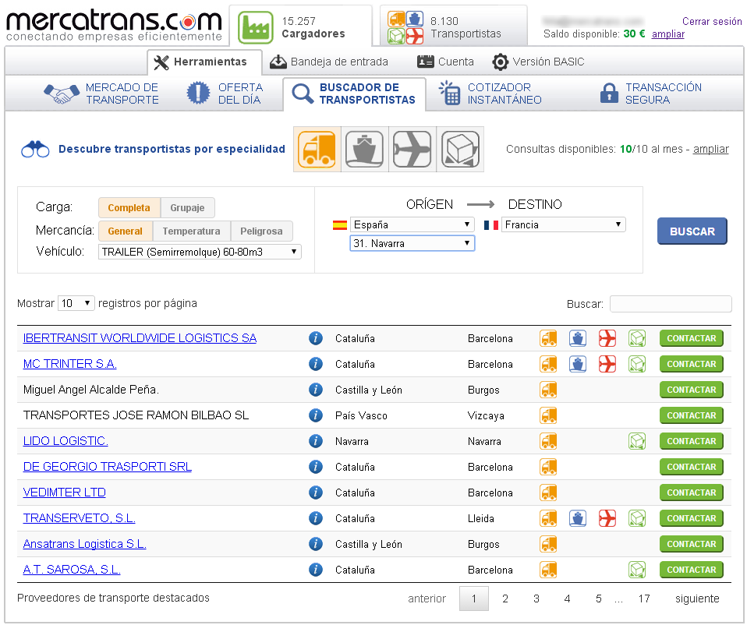Click ship icon in TRANSERVETO row
This screenshot has height=625, width=747.
[578, 518]
